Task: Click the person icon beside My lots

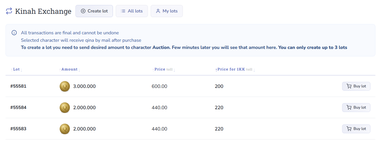Action: click(158, 11)
